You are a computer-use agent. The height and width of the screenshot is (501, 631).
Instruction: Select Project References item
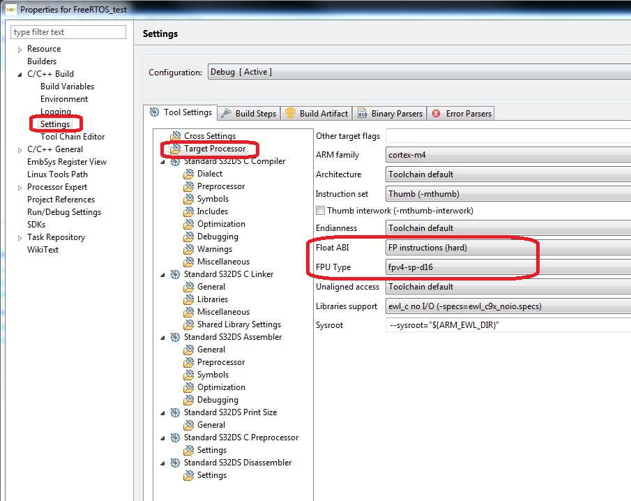(x=61, y=200)
